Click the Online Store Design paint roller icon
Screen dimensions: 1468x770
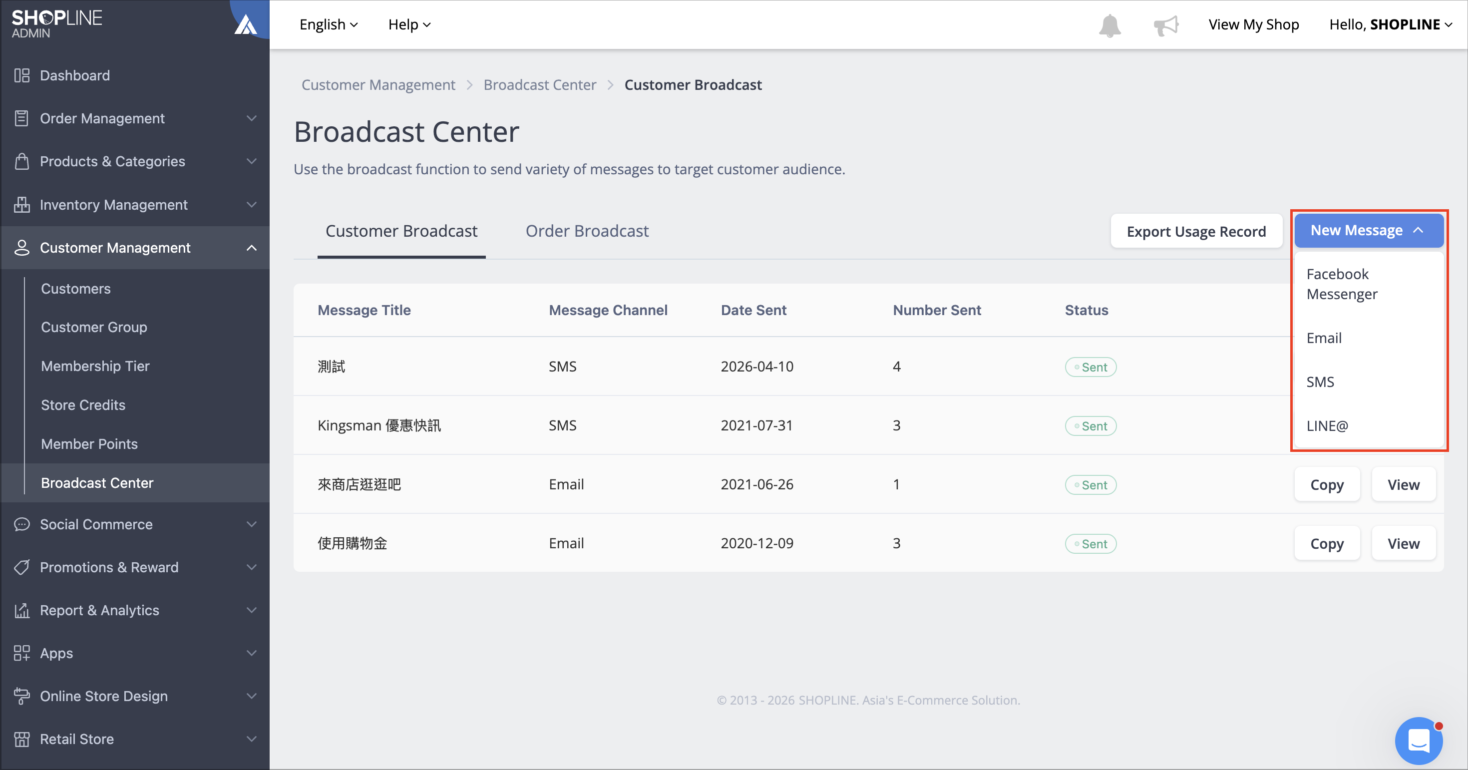click(x=21, y=696)
